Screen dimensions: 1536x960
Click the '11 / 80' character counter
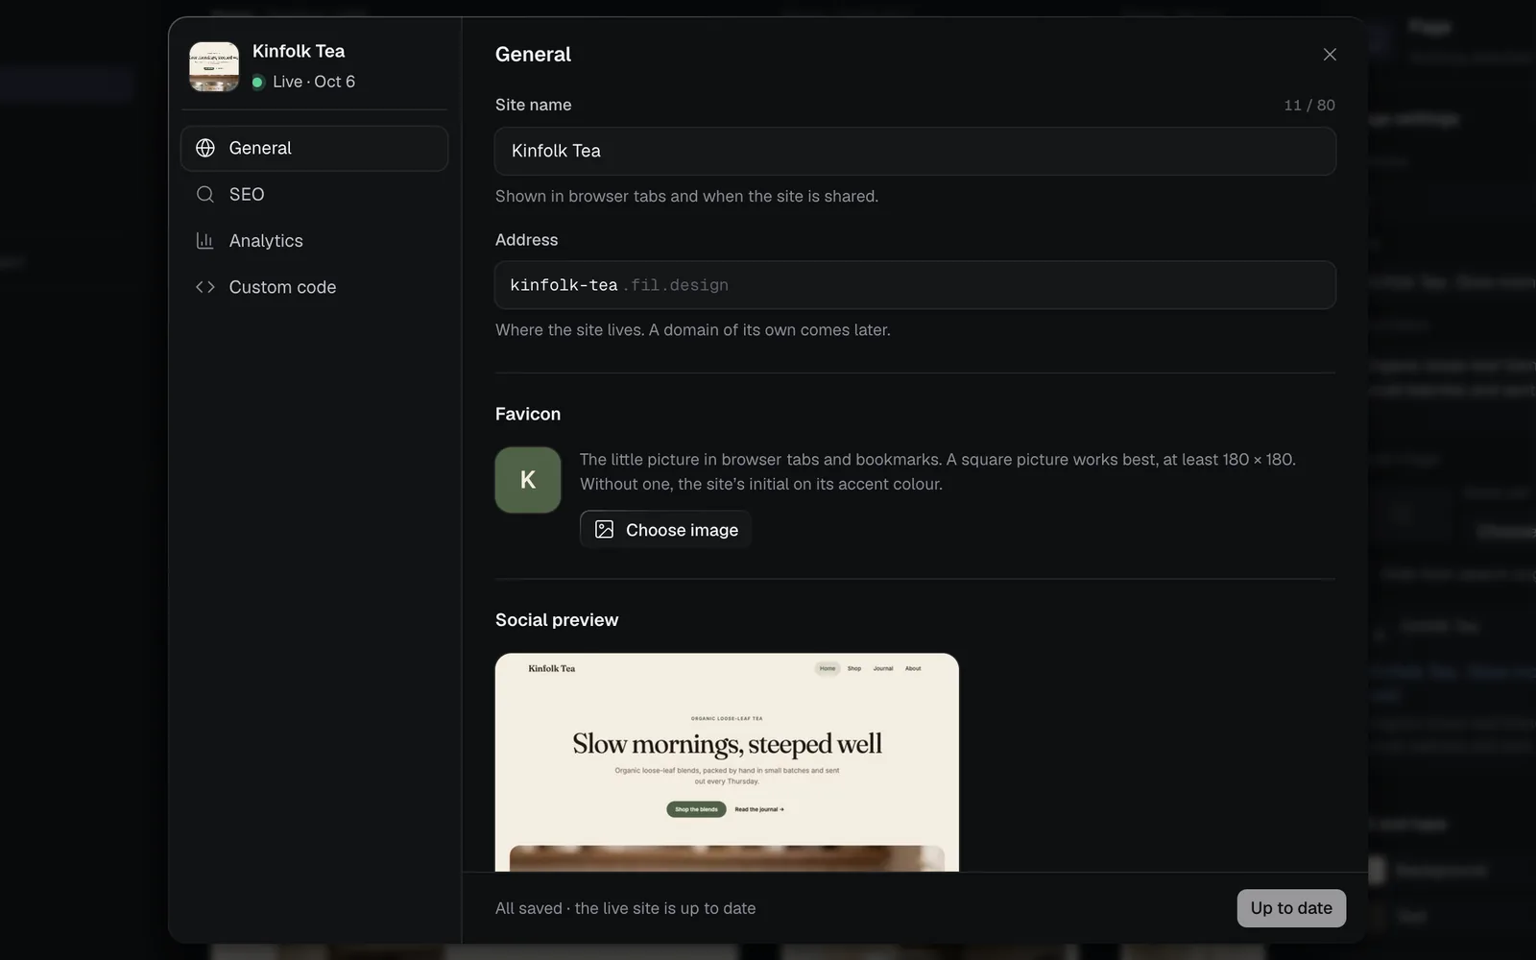tap(1309, 105)
